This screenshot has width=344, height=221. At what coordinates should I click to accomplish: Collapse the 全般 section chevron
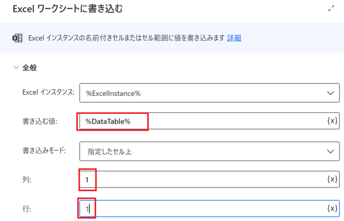[x=16, y=68]
